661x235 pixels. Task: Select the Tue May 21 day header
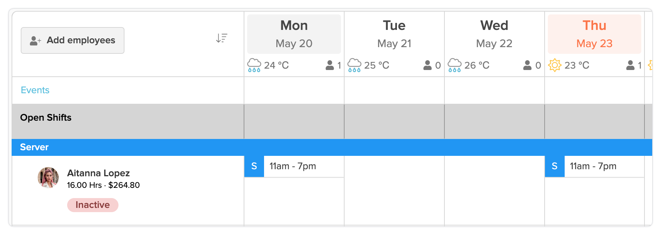click(394, 34)
